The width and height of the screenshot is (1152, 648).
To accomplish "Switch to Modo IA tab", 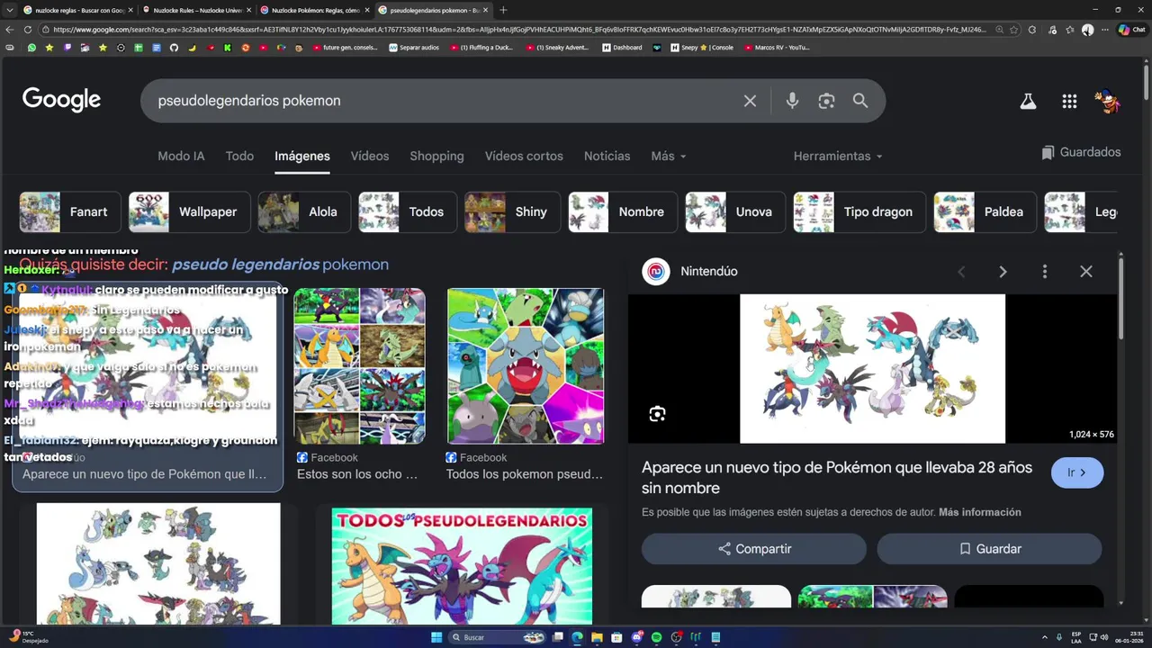I will [x=181, y=156].
